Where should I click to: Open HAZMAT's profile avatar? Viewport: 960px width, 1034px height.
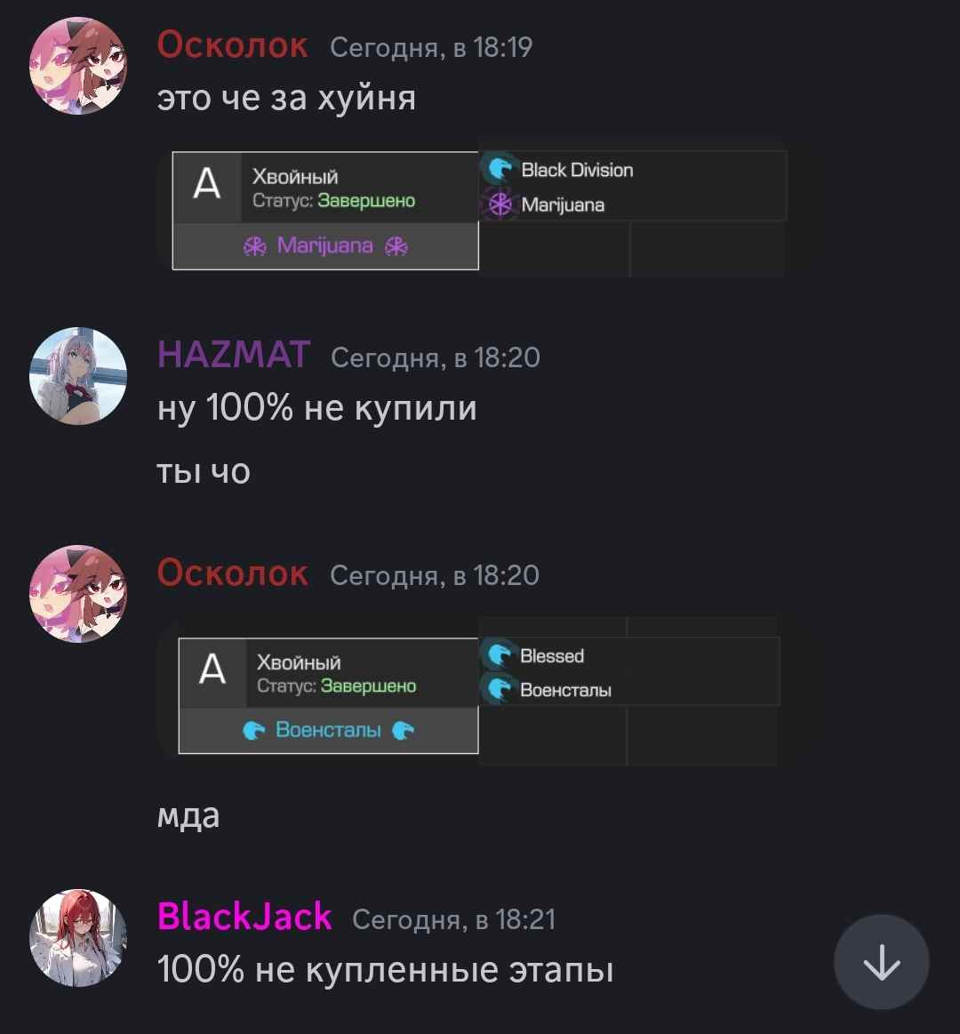(78, 376)
